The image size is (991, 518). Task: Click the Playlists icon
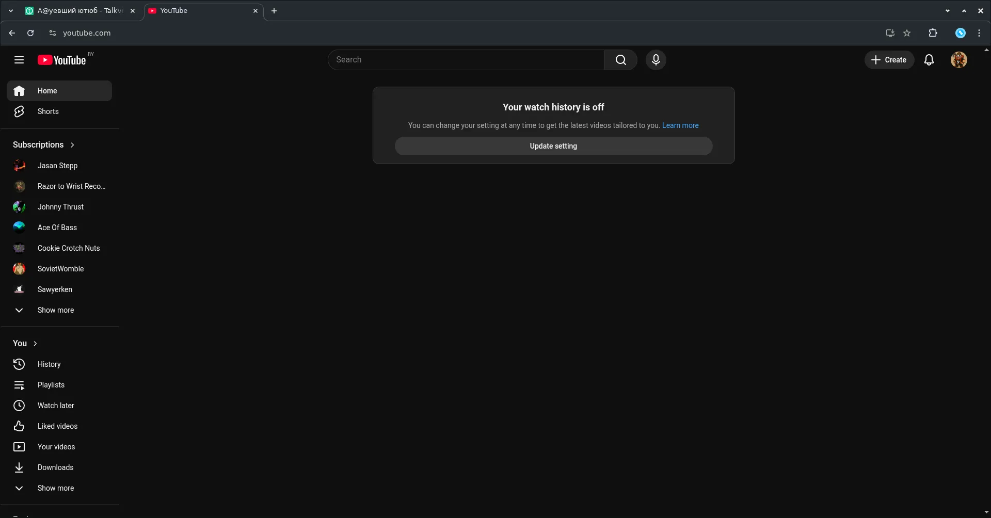tap(19, 385)
